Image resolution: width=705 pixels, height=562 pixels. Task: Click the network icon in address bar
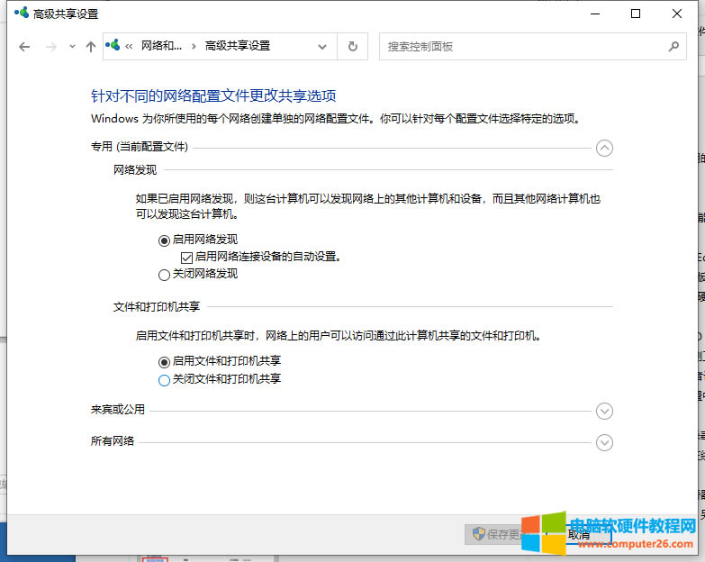coord(113,46)
